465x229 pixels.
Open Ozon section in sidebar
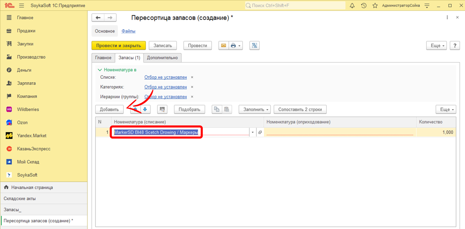tap(22, 123)
